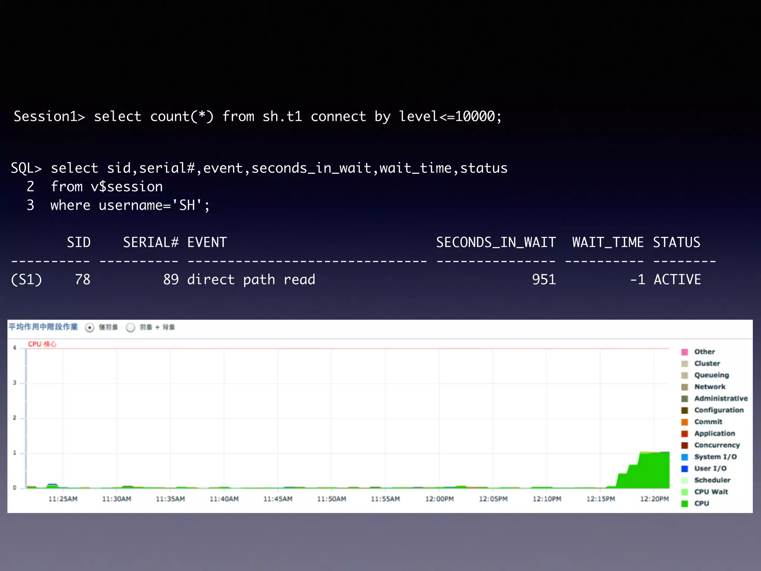Click the 11:45AM time axis label
Image resolution: width=761 pixels, height=571 pixels.
[x=278, y=499]
